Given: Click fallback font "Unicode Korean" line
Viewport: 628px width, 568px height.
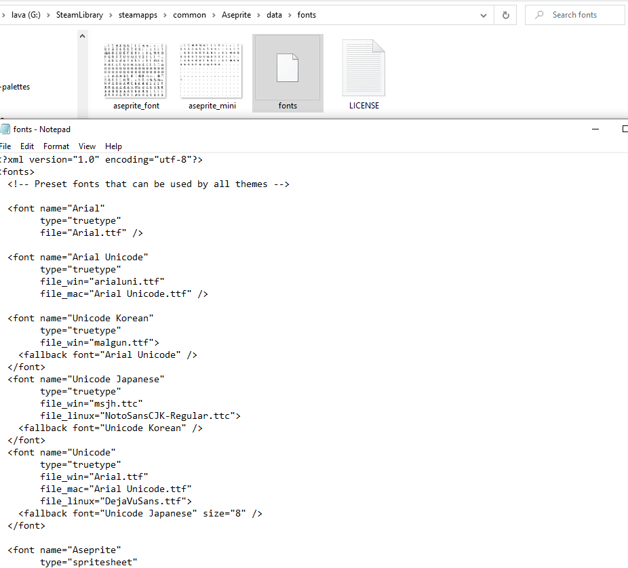Looking at the screenshot, I should coord(111,428).
